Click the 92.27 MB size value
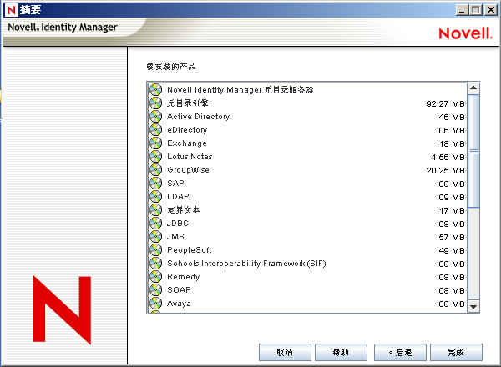This screenshot has height=367, width=501. pos(445,104)
